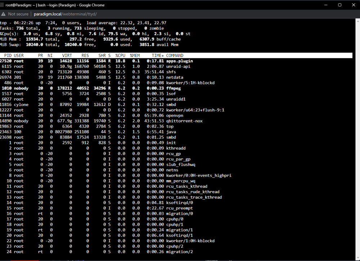Click the ksoftirqd/0 process name

coord(180,203)
